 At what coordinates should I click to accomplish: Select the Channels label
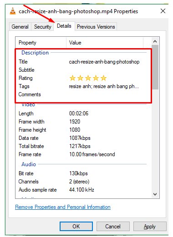pyautogui.click(x=28, y=182)
